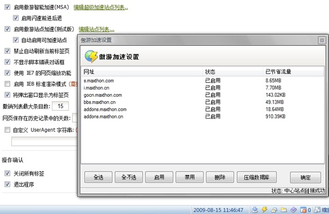Screen dimensions: 329x214
Task: Click the globe lightning icon in dialog header
Action: coord(91,56)
